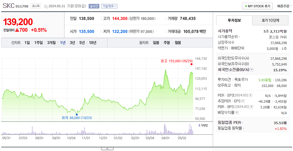Click the +1.83% industry change rate
Viewport: 293px width, 151px height.
(x=281, y=128)
